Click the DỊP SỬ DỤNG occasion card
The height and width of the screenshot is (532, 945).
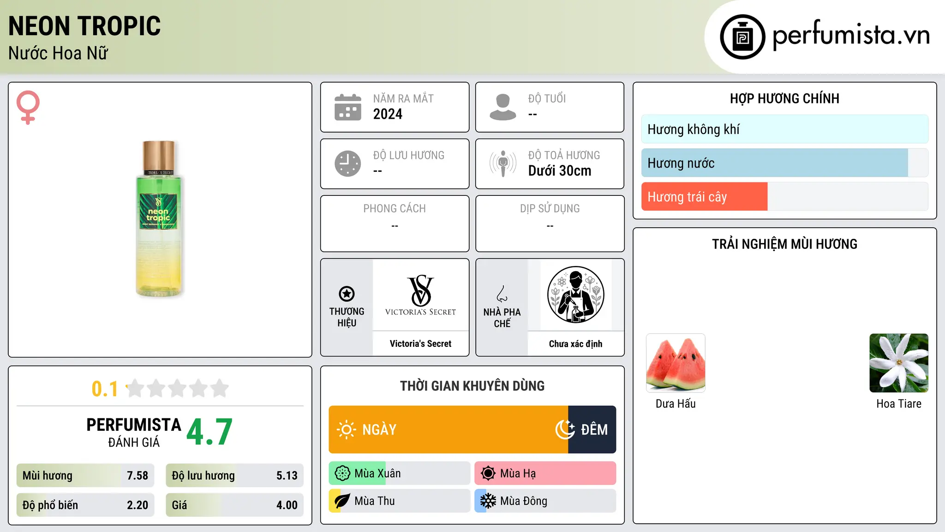pos(550,224)
